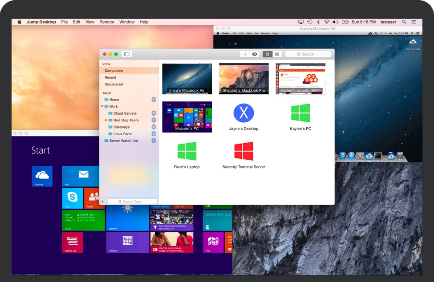Screen dimensions: 434x282
Task: Click the Calendar tile on Start screen
Action: (128, 242)
